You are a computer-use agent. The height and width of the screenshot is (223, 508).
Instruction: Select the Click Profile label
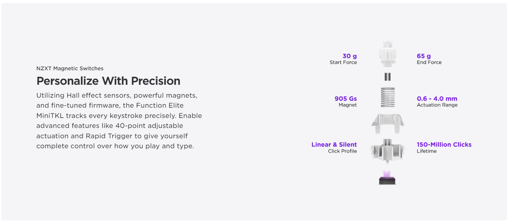(342, 151)
